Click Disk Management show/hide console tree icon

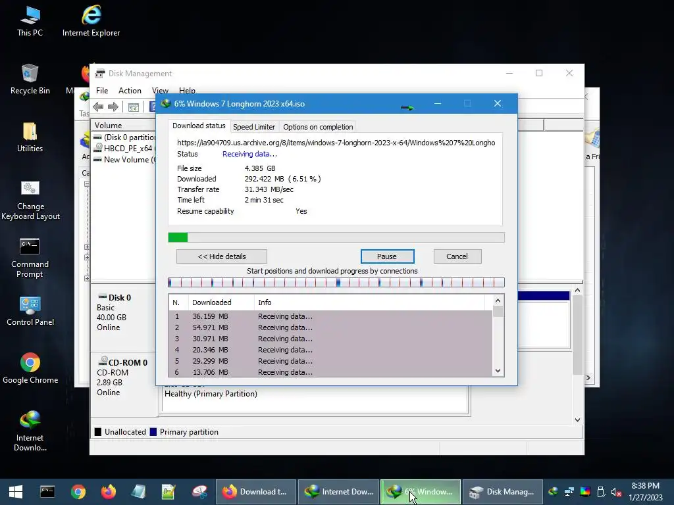133,107
